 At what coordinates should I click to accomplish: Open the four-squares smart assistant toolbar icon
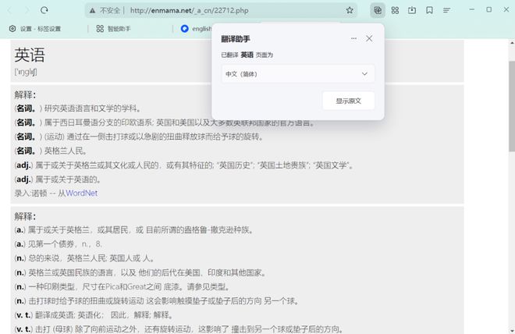tap(395, 10)
